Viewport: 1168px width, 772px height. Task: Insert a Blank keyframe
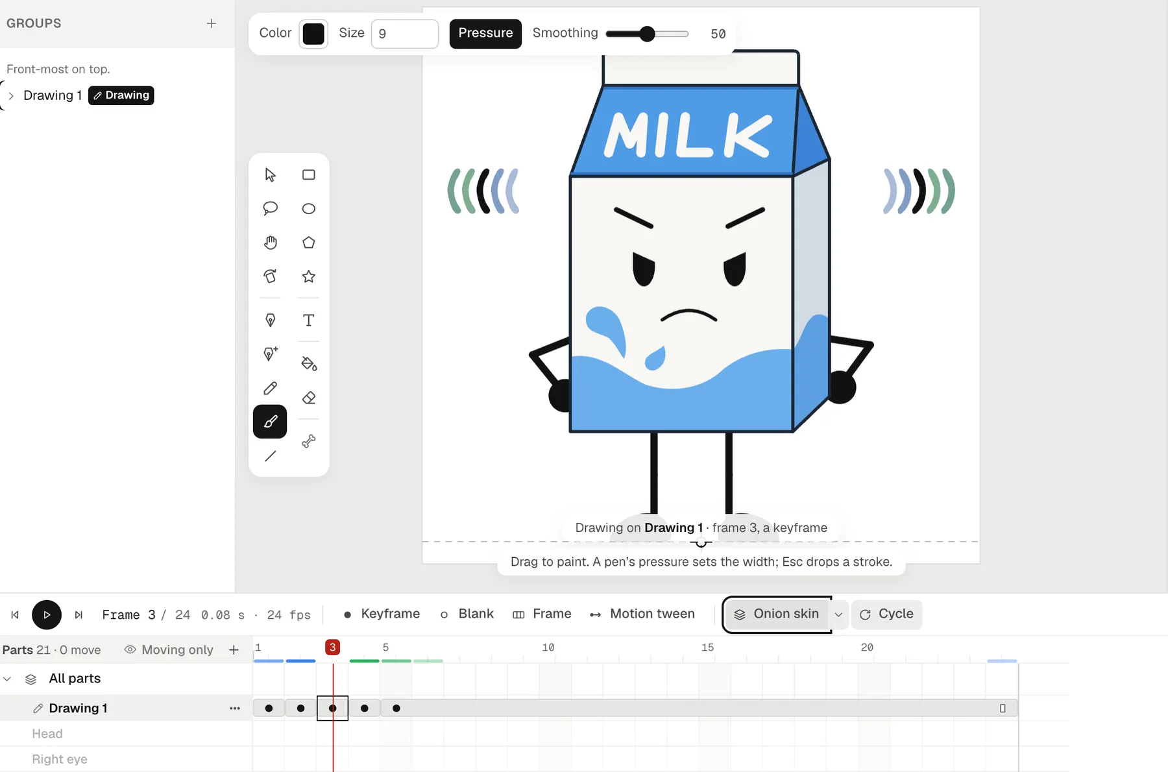tap(467, 614)
